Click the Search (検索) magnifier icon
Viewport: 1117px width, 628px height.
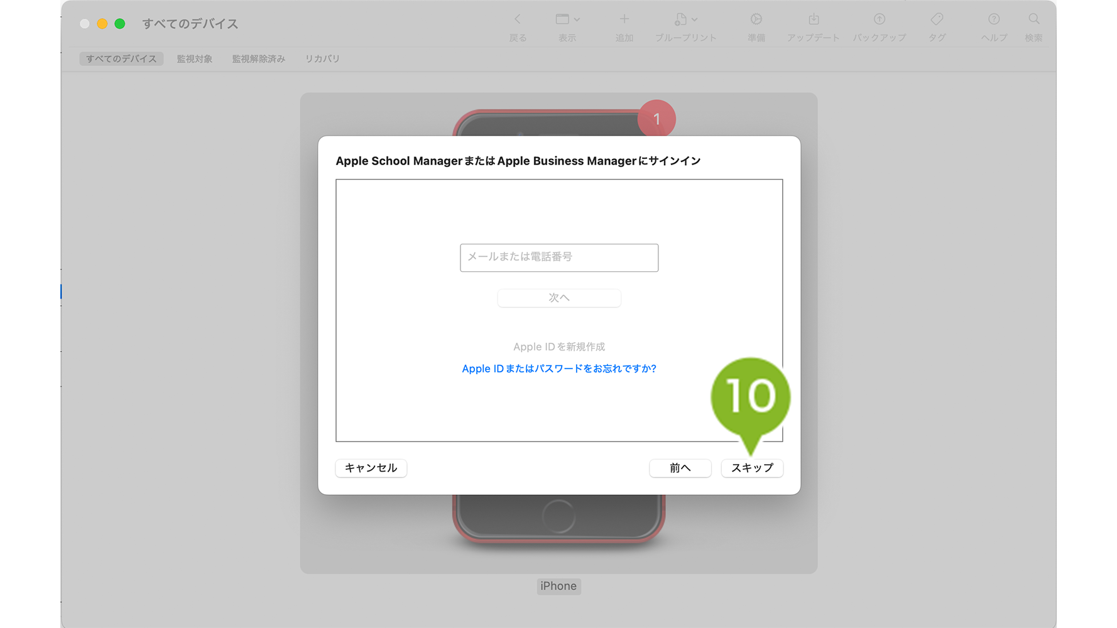click(x=1033, y=19)
